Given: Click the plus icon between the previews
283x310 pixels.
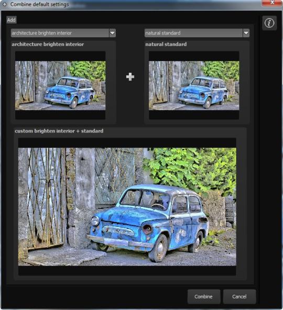Looking at the screenshot, I should [130, 76].
